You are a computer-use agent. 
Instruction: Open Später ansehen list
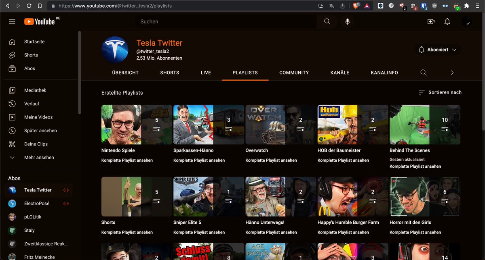pos(40,131)
